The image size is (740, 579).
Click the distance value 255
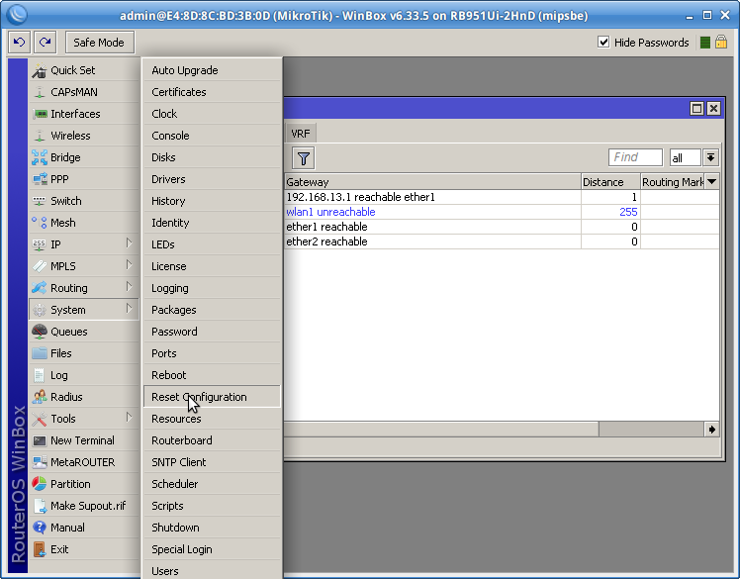pos(628,212)
